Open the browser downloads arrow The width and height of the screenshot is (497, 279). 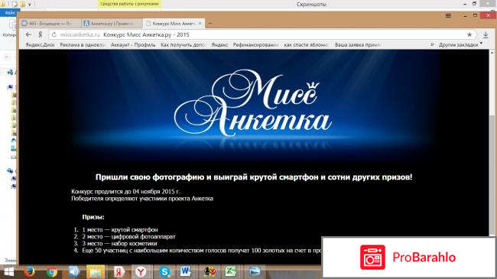pos(486,34)
